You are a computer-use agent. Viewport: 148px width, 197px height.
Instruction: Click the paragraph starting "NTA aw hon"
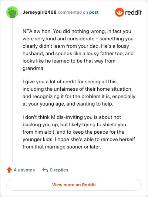click(78, 50)
